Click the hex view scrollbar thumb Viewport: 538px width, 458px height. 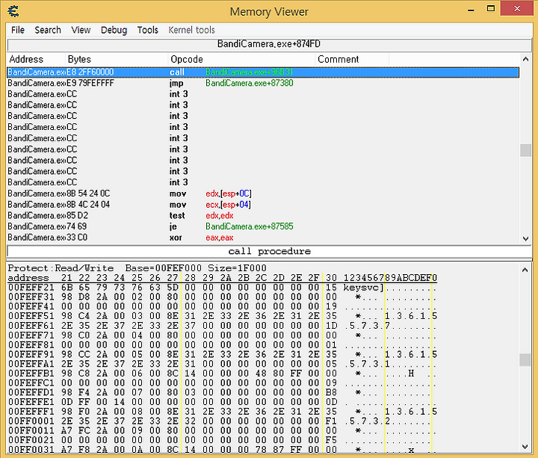[x=525, y=360]
